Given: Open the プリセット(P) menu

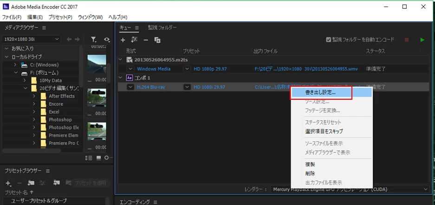Looking at the screenshot, I should point(60,17).
